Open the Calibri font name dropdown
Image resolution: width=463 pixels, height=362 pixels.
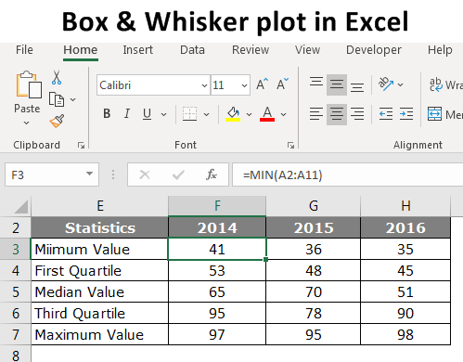(204, 85)
